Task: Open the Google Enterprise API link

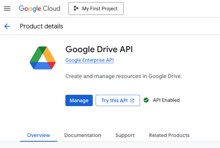Action: [90, 60]
